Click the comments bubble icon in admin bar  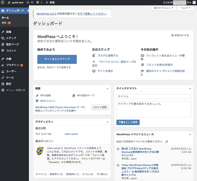coord(39,3)
